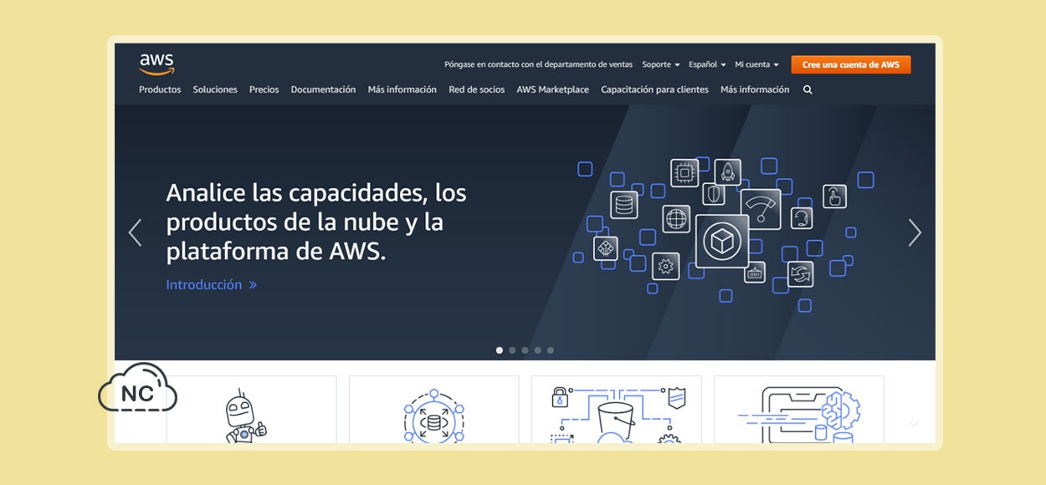Image resolution: width=1046 pixels, height=485 pixels.
Task: Click the headset support icon in hero graphic
Action: (802, 217)
